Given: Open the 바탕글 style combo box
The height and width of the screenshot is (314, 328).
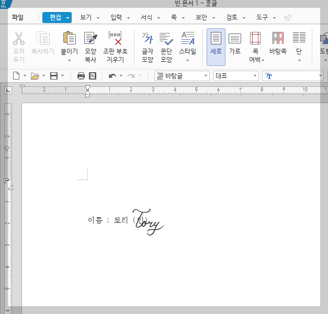Looking at the screenshot, I should point(182,76).
